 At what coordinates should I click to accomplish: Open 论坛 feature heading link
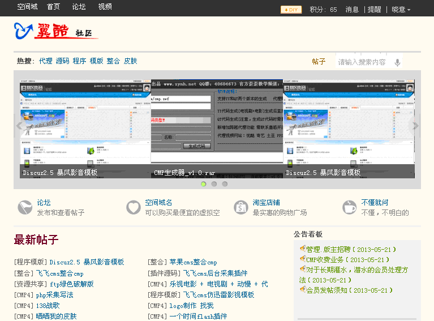44,203
